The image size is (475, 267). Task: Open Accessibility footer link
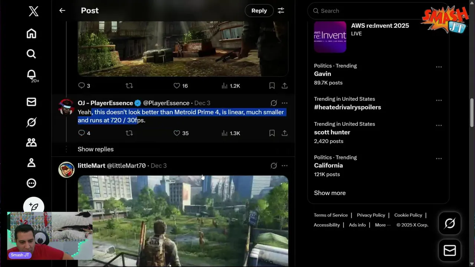(327, 225)
